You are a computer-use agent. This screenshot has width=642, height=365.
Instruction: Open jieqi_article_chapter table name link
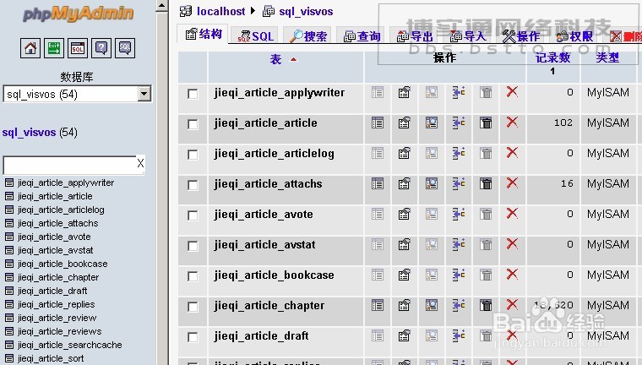click(x=269, y=306)
